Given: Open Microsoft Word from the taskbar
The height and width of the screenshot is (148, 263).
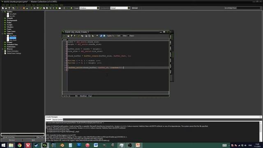Looking at the screenshot, I should (96, 145).
